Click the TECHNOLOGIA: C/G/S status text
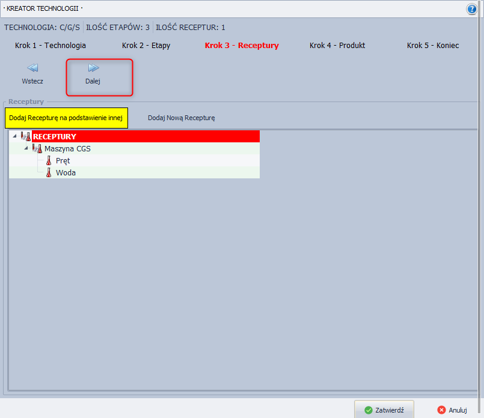Screen dimensions: 484x418 point(42,28)
